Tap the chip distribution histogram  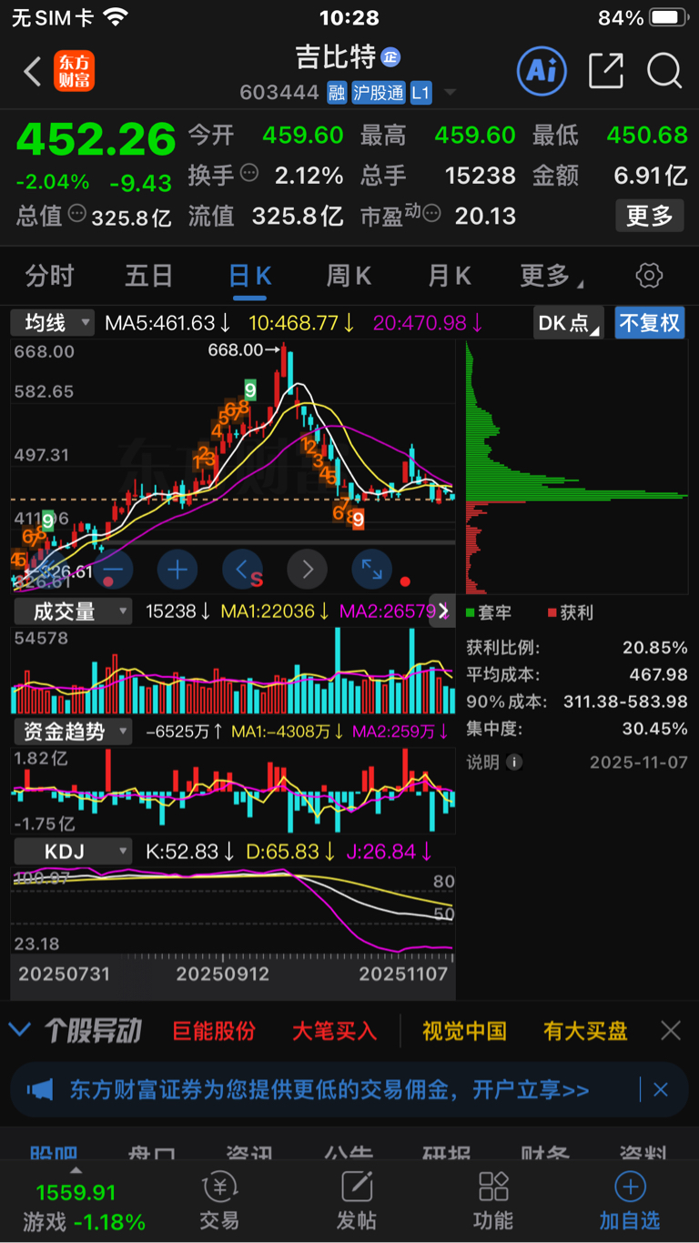(577, 469)
